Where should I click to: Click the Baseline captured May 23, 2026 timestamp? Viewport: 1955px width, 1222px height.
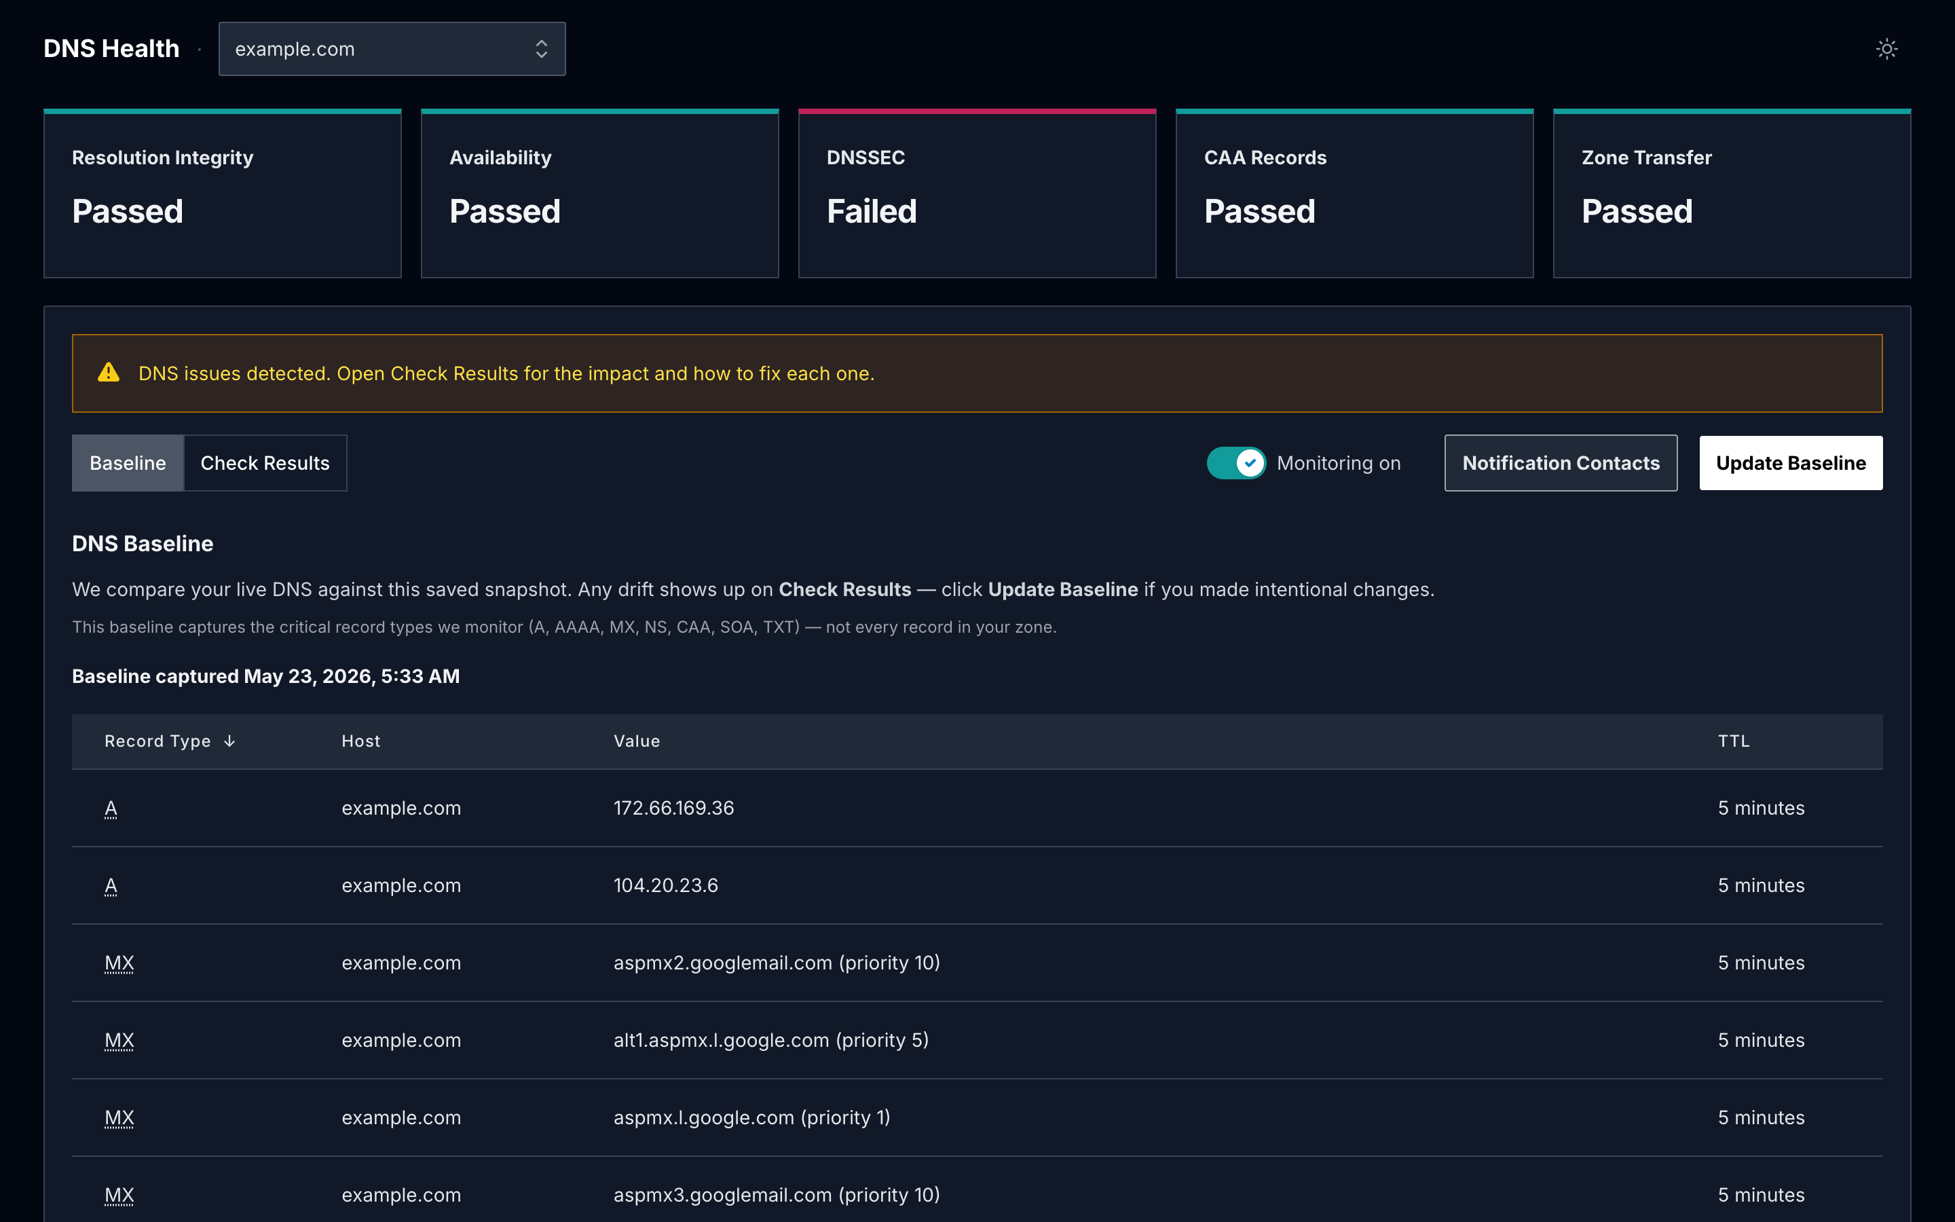click(266, 676)
